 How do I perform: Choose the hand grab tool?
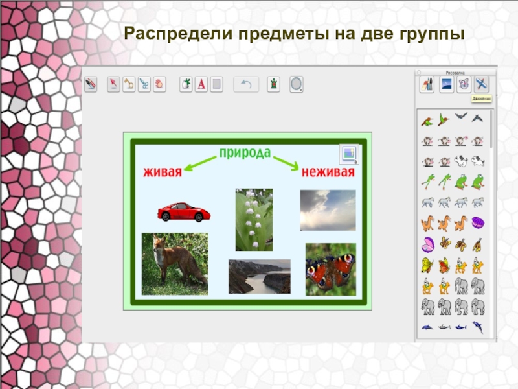[159, 84]
